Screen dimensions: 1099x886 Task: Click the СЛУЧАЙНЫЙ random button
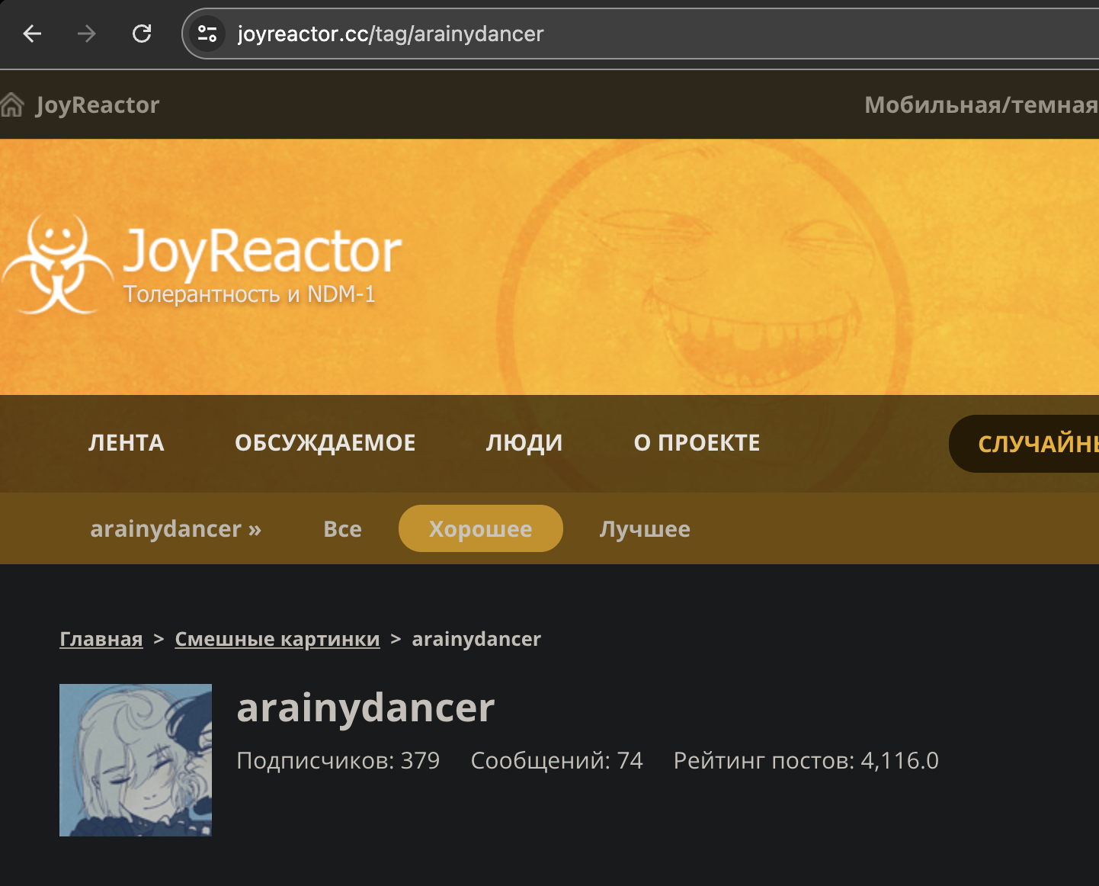pyautogui.click(x=1024, y=444)
